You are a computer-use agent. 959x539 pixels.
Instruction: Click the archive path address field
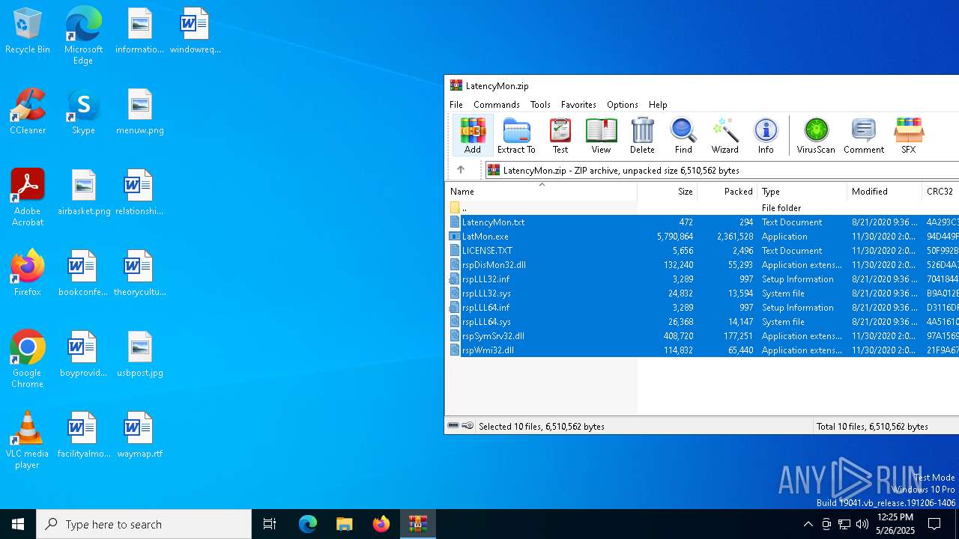[x=722, y=170]
